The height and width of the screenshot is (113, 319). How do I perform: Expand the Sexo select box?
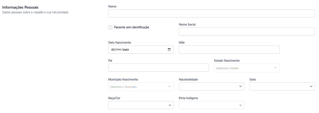(282, 86)
